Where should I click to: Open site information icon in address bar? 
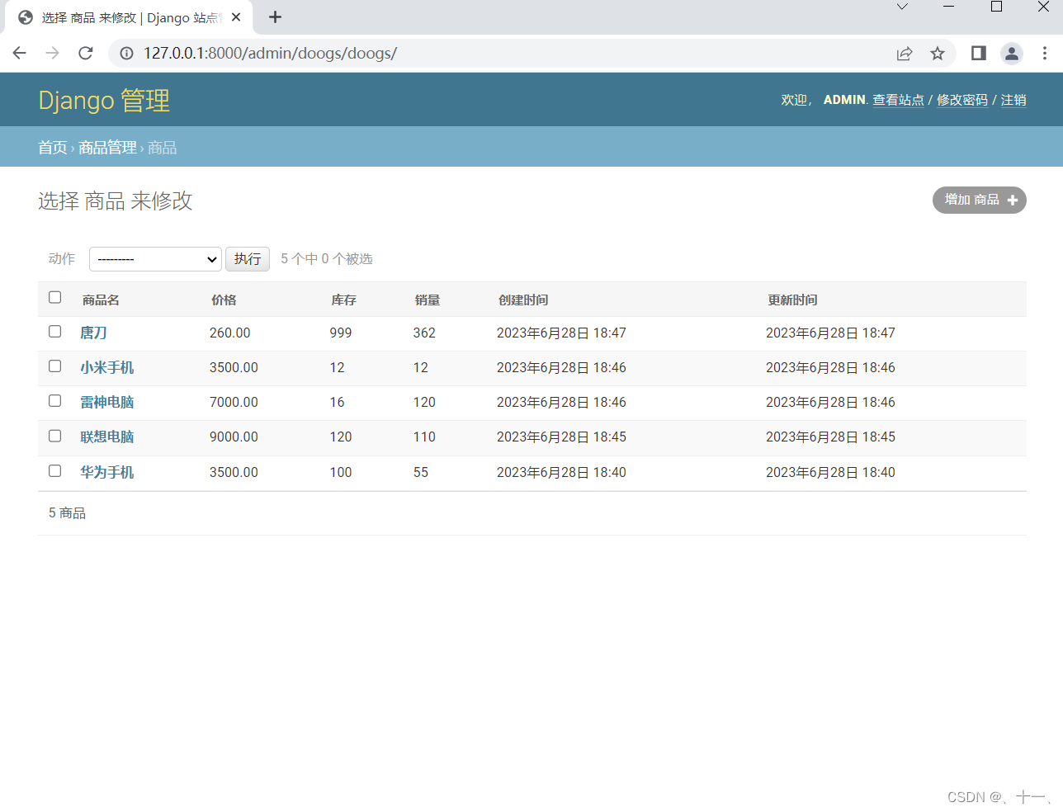[126, 53]
